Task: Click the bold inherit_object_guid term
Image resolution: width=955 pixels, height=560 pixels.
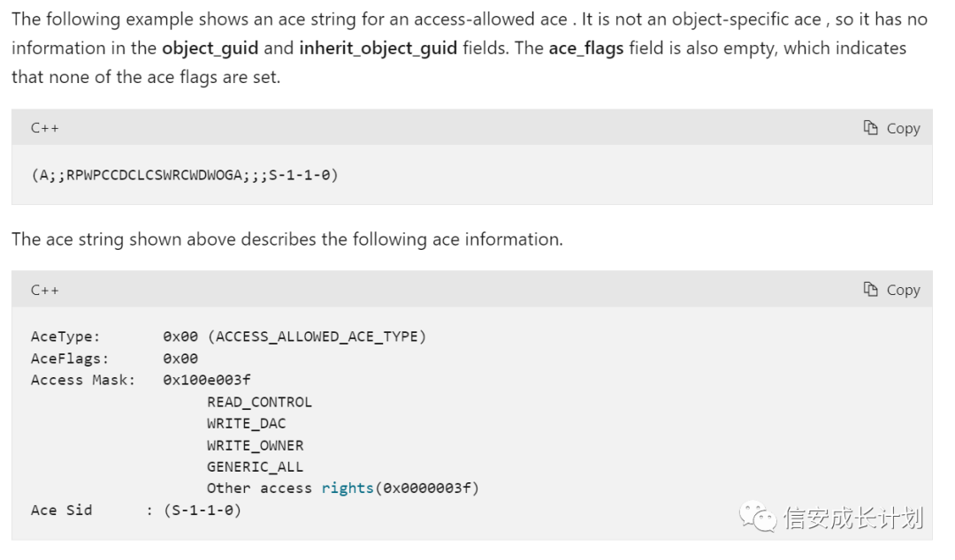Action: pos(378,48)
